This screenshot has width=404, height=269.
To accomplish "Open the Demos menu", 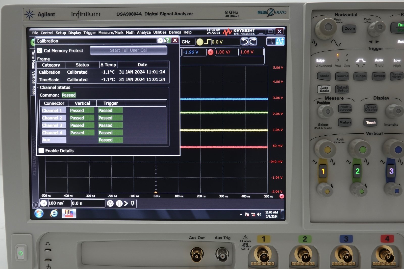I will 175,32.
